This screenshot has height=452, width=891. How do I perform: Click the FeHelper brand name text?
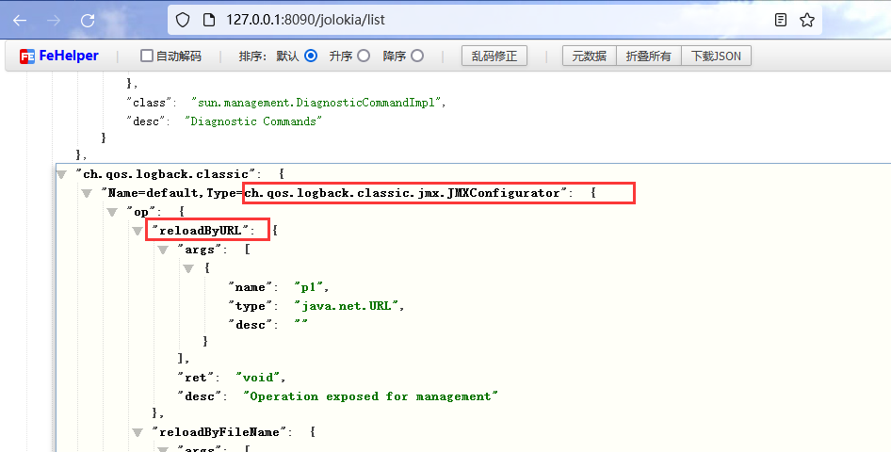(x=69, y=56)
